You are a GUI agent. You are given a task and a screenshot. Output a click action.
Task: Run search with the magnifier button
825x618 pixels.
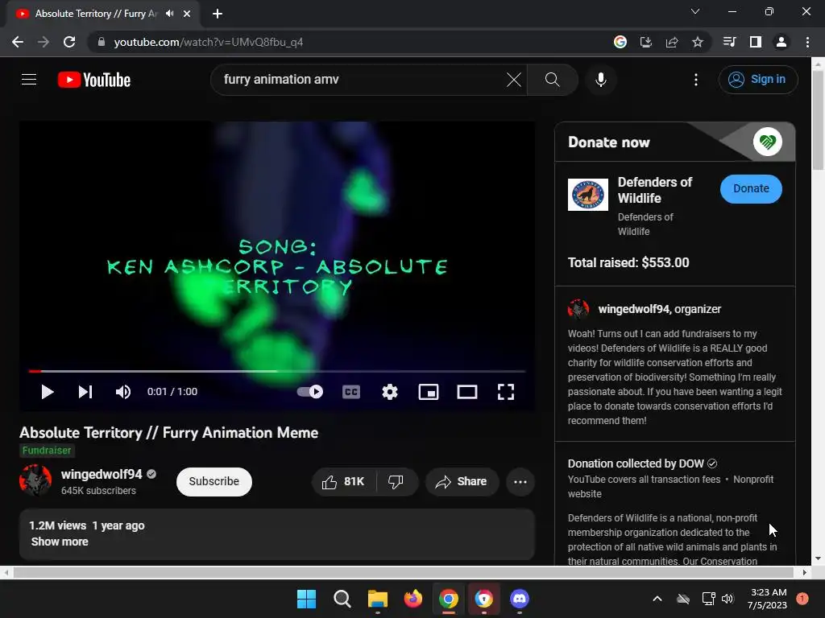552,80
